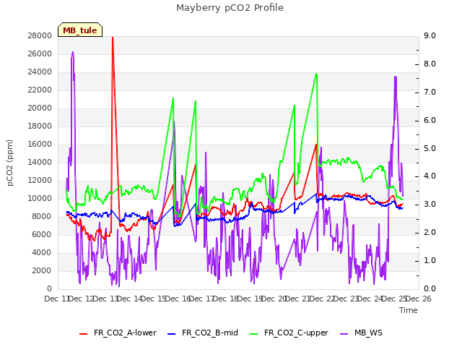Click the MB_tule annotation label
The width and height of the screenshot is (462, 347).
tap(80, 30)
